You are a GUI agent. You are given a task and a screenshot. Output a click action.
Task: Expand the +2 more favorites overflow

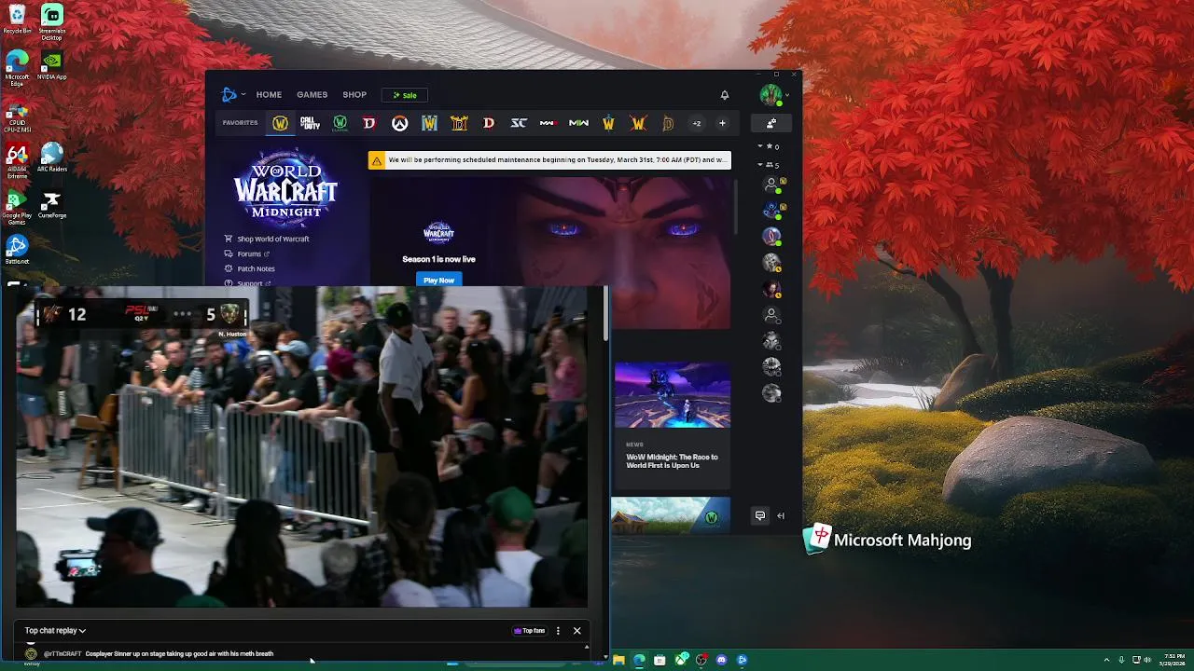[696, 123]
